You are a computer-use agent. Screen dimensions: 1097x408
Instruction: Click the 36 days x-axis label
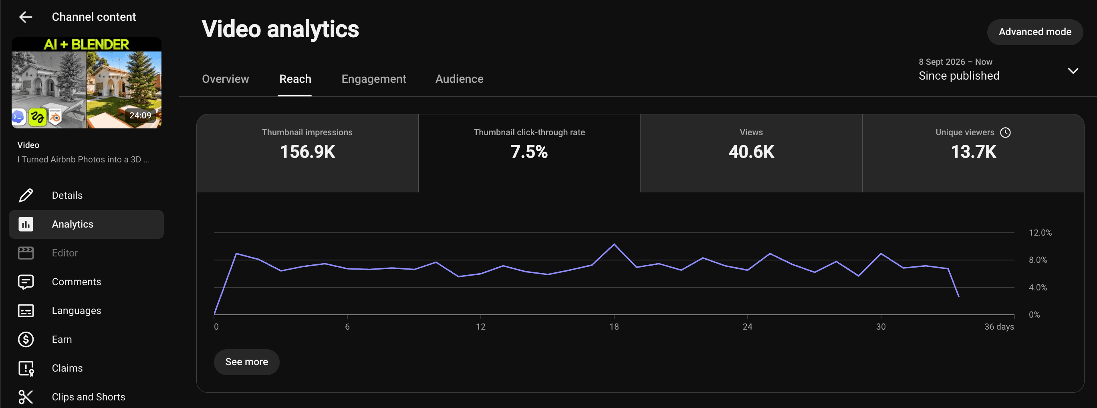(999, 327)
